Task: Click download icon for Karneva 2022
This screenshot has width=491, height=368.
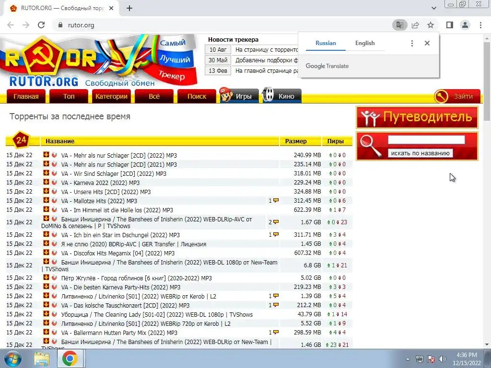Action: coord(46,182)
